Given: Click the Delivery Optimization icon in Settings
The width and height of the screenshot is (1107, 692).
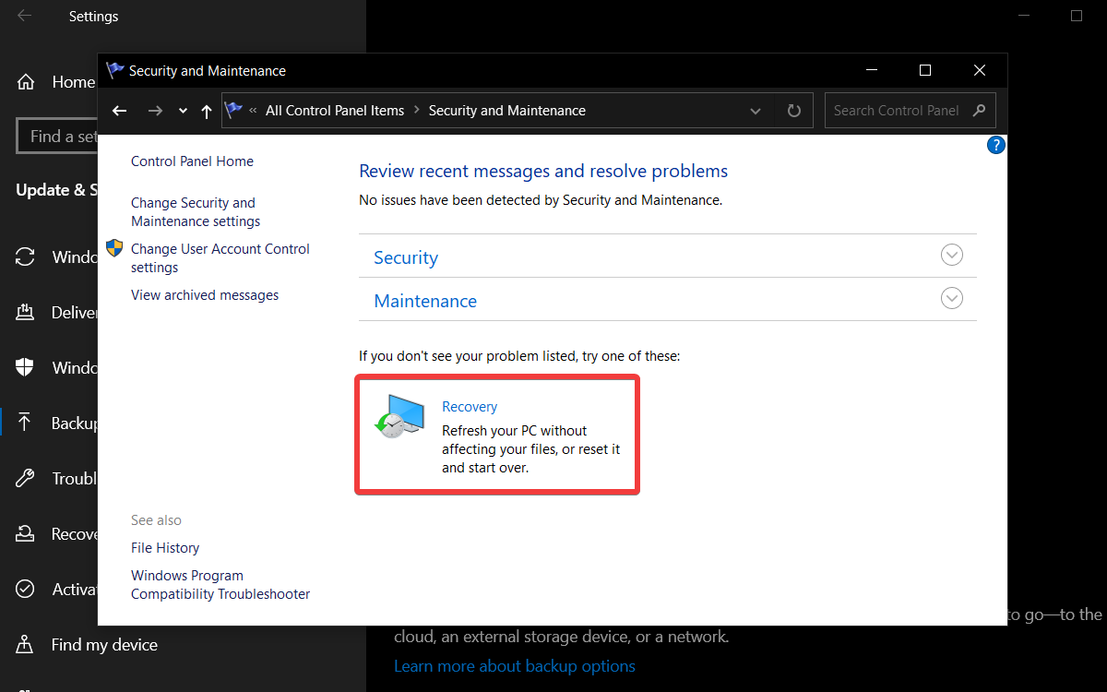Looking at the screenshot, I should point(26,312).
